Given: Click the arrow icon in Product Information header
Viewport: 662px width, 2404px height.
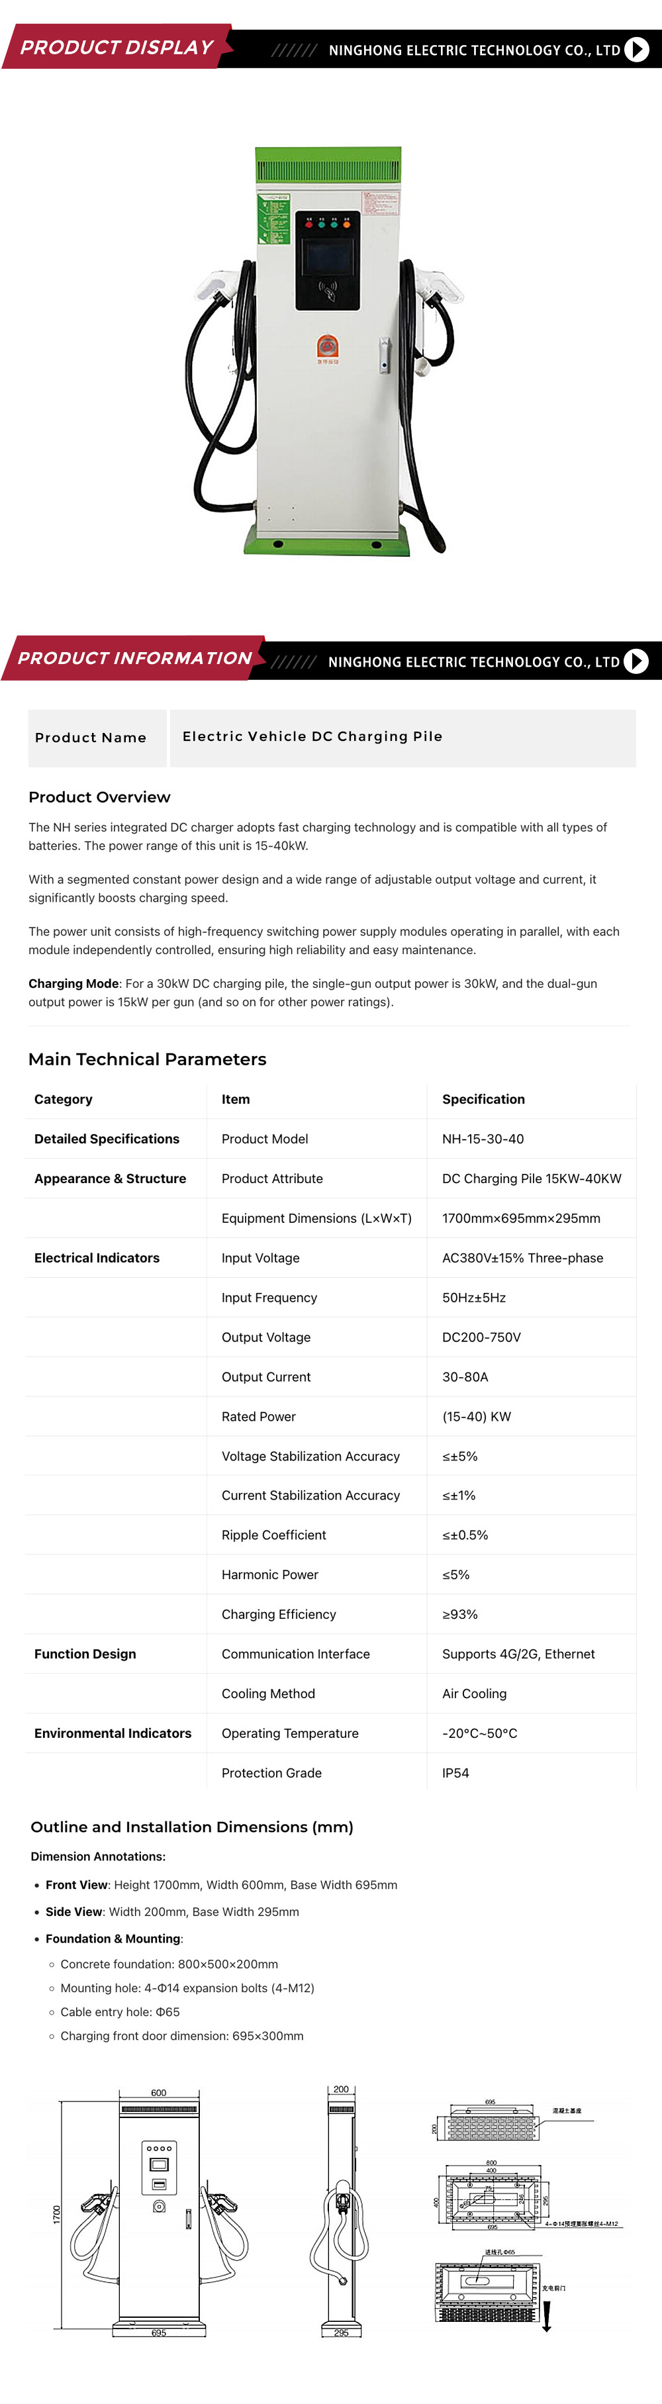Looking at the screenshot, I should [636, 661].
